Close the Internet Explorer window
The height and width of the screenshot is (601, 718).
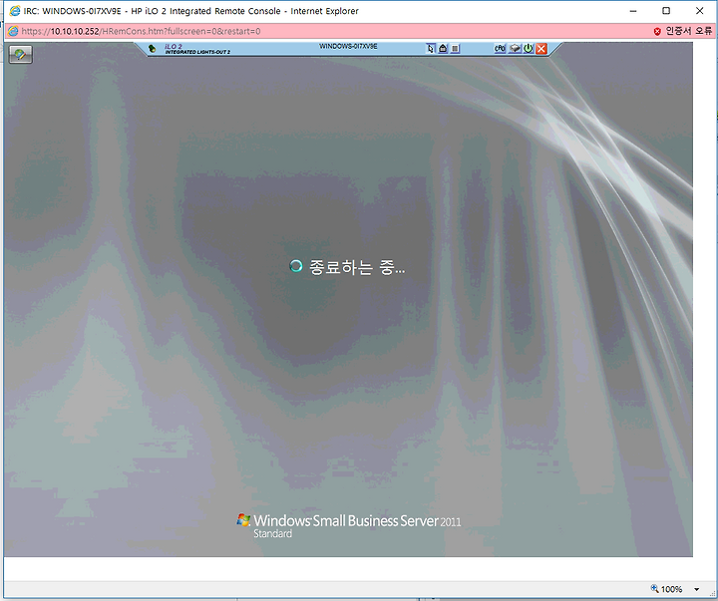tap(699, 11)
